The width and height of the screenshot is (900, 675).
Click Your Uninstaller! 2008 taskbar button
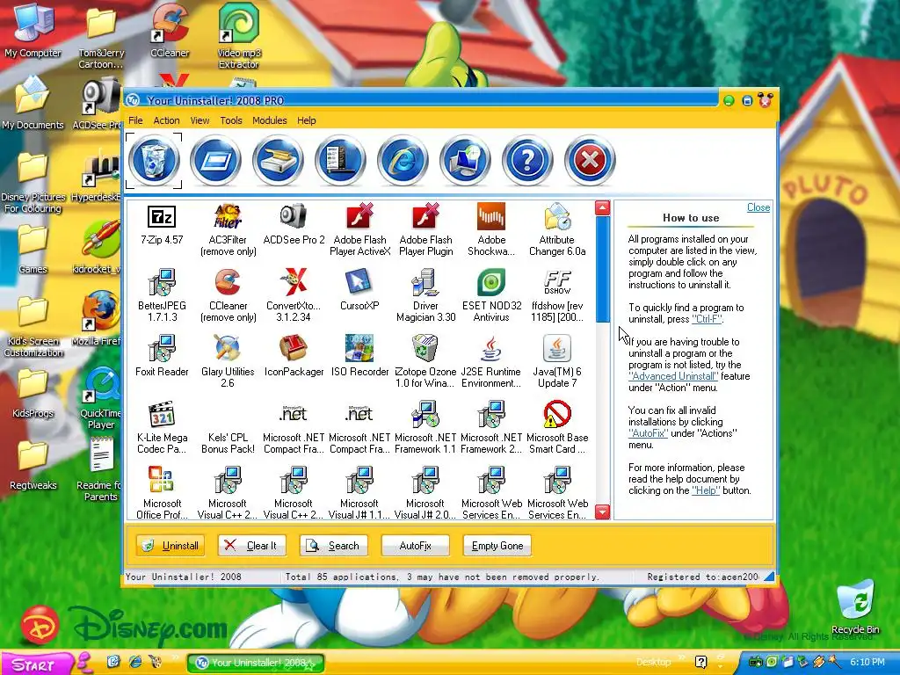(256, 663)
